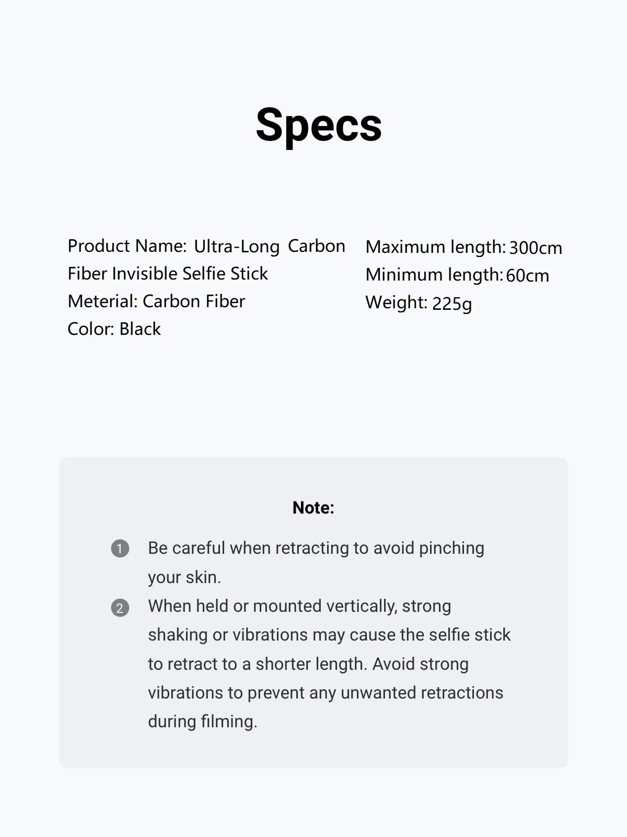Click the 60cm value
The image size is (627, 837).
528,275
